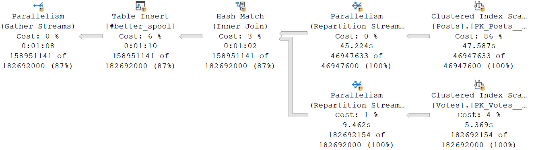The width and height of the screenshot is (536, 150).
Task: Click the 9.462s elapsed time text
Action: click(x=357, y=125)
